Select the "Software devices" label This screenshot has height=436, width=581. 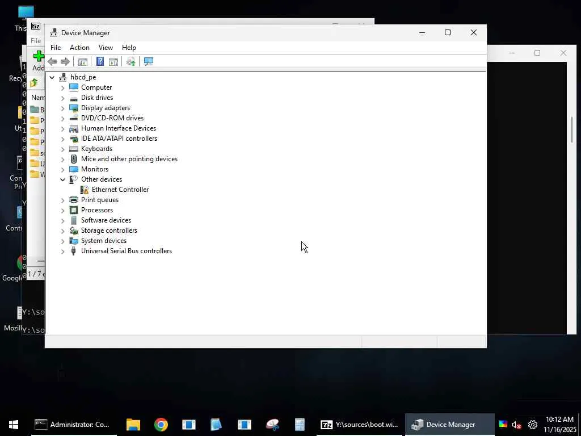(x=106, y=220)
